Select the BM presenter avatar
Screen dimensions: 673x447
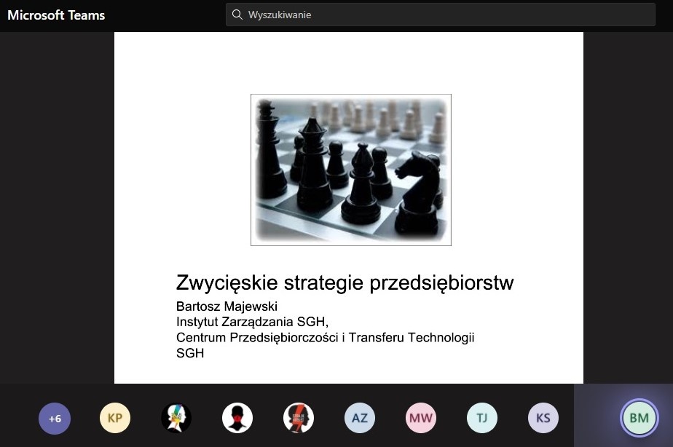point(639,418)
